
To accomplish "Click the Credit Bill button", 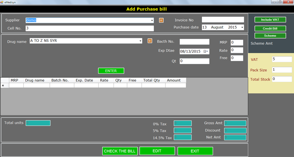I will pos(270,29).
